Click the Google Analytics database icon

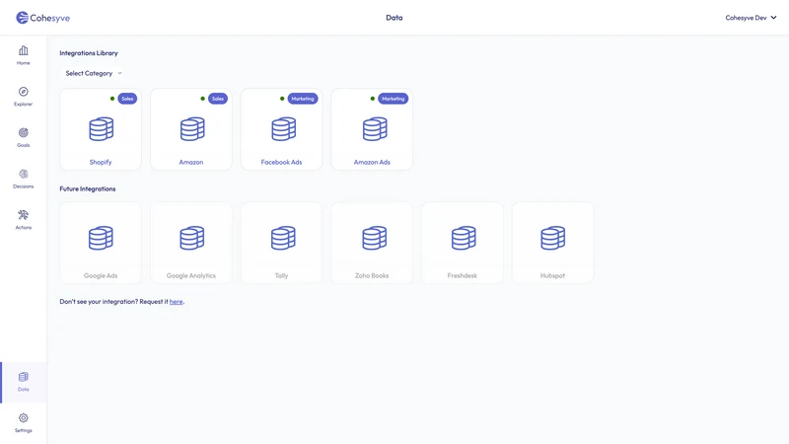point(191,238)
